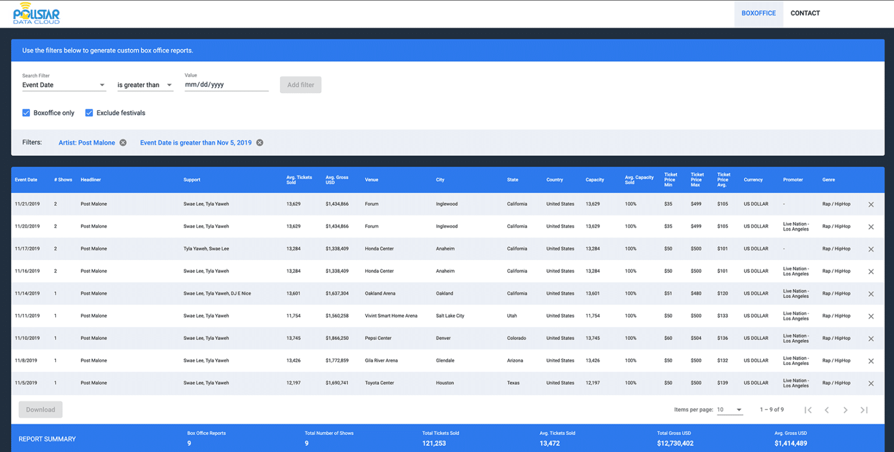Delete the 11/14/2019 Oakland Arena row

pyautogui.click(x=871, y=293)
